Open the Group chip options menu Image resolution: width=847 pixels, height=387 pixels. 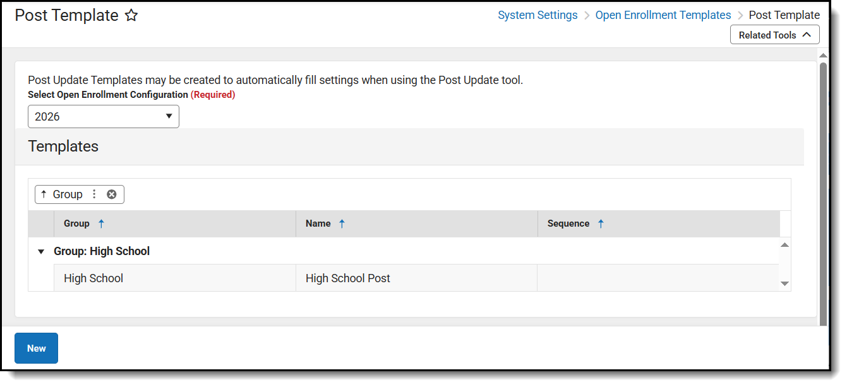click(95, 194)
